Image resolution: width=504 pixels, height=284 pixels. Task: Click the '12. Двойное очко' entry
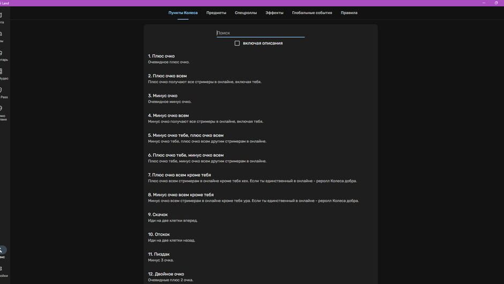point(166,274)
